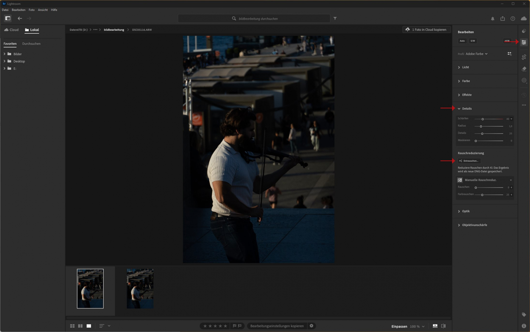Click the Entrauschen button
The height and width of the screenshot is (332, 530).
469,161
